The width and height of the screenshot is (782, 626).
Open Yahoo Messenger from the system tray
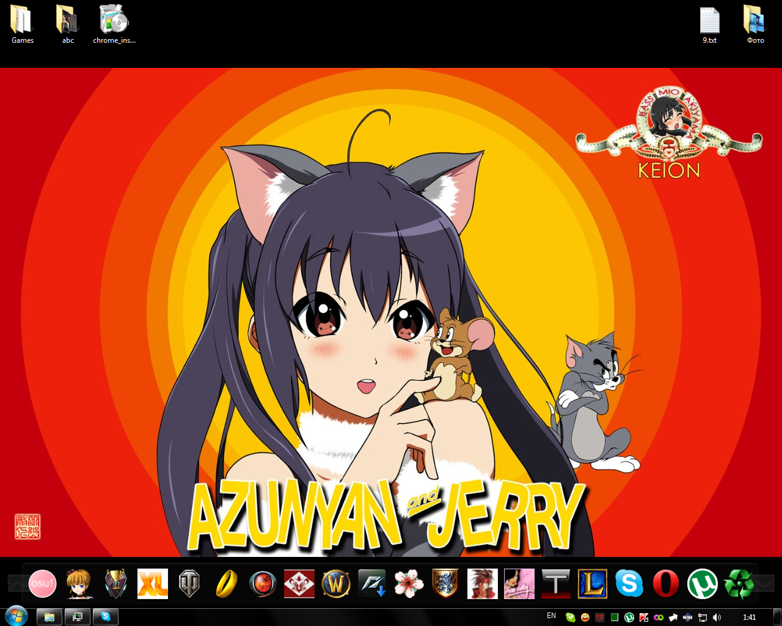pyautogui.click(x=585, y=616)
